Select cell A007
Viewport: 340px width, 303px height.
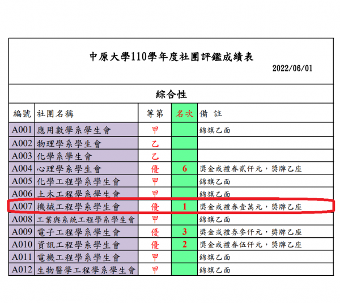coord(22,206)
